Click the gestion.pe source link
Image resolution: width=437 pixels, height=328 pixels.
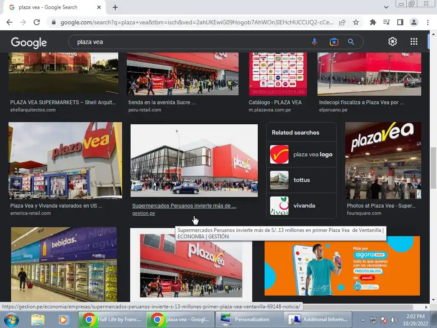pos(143,213)
